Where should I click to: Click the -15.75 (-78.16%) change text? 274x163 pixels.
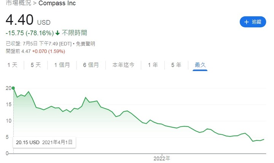point(29,33)
